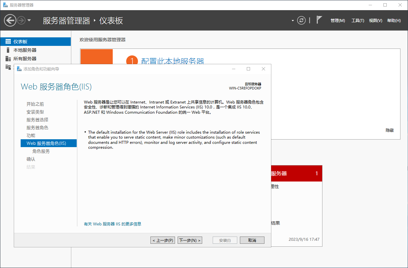408x268 pixels.
Task: Click the 所有服务器 sidebar icon
Action: point(8,59)
